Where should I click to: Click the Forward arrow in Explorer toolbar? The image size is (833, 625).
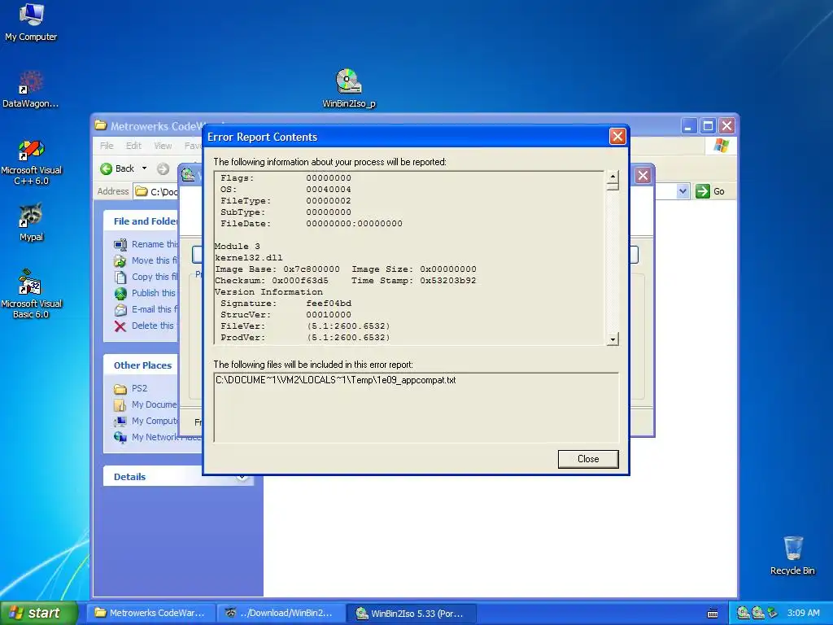tap(163, 168)
